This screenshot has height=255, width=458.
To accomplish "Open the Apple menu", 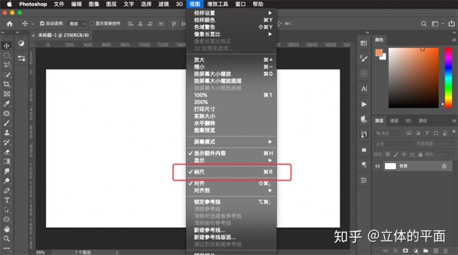I will point(10,4).
